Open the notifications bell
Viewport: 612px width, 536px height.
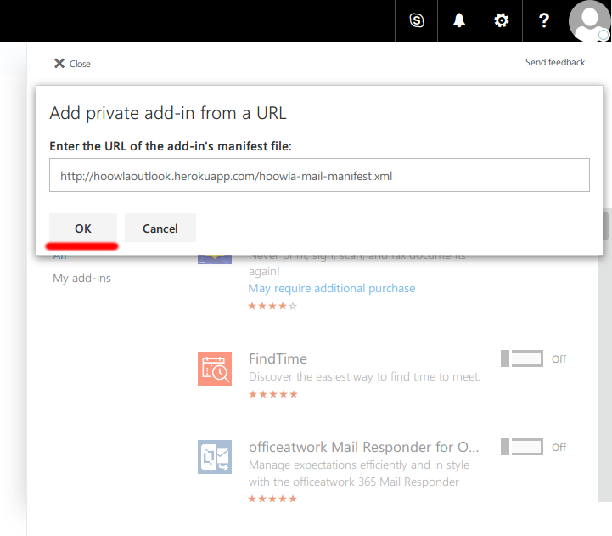(x=458, y=20)
